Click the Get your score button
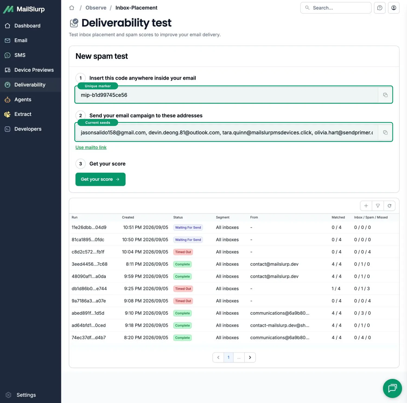The width and height of the screenshot is (407, 403). 100,179
